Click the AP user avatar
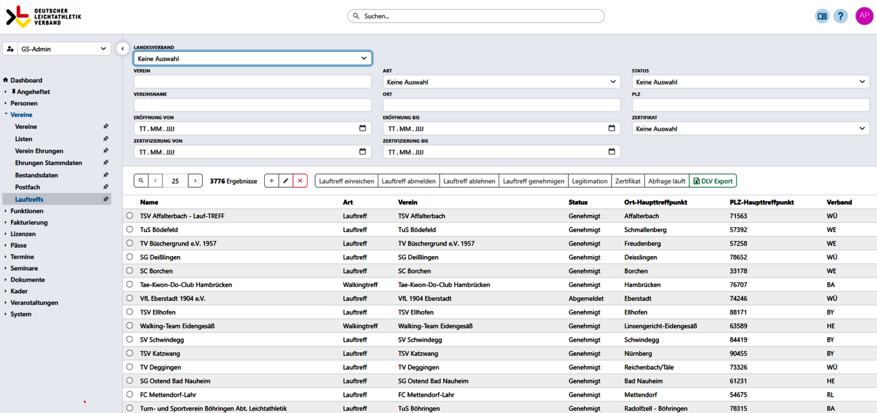This screenshot has width=877, height=413. pyautogui.click(x=864, y=16)
